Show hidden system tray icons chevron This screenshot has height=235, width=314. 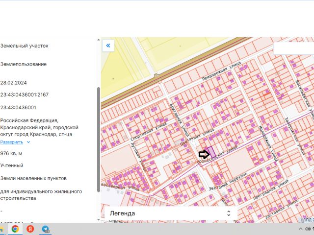(x=300, y=229)
